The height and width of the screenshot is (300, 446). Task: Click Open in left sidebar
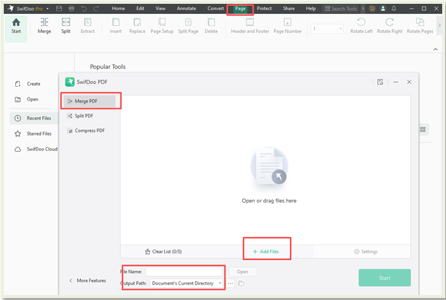[27, 99]
